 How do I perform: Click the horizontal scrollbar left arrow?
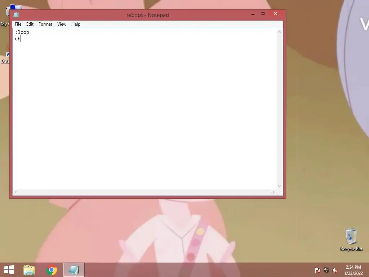pyautogui.click(x=16, y=192)
